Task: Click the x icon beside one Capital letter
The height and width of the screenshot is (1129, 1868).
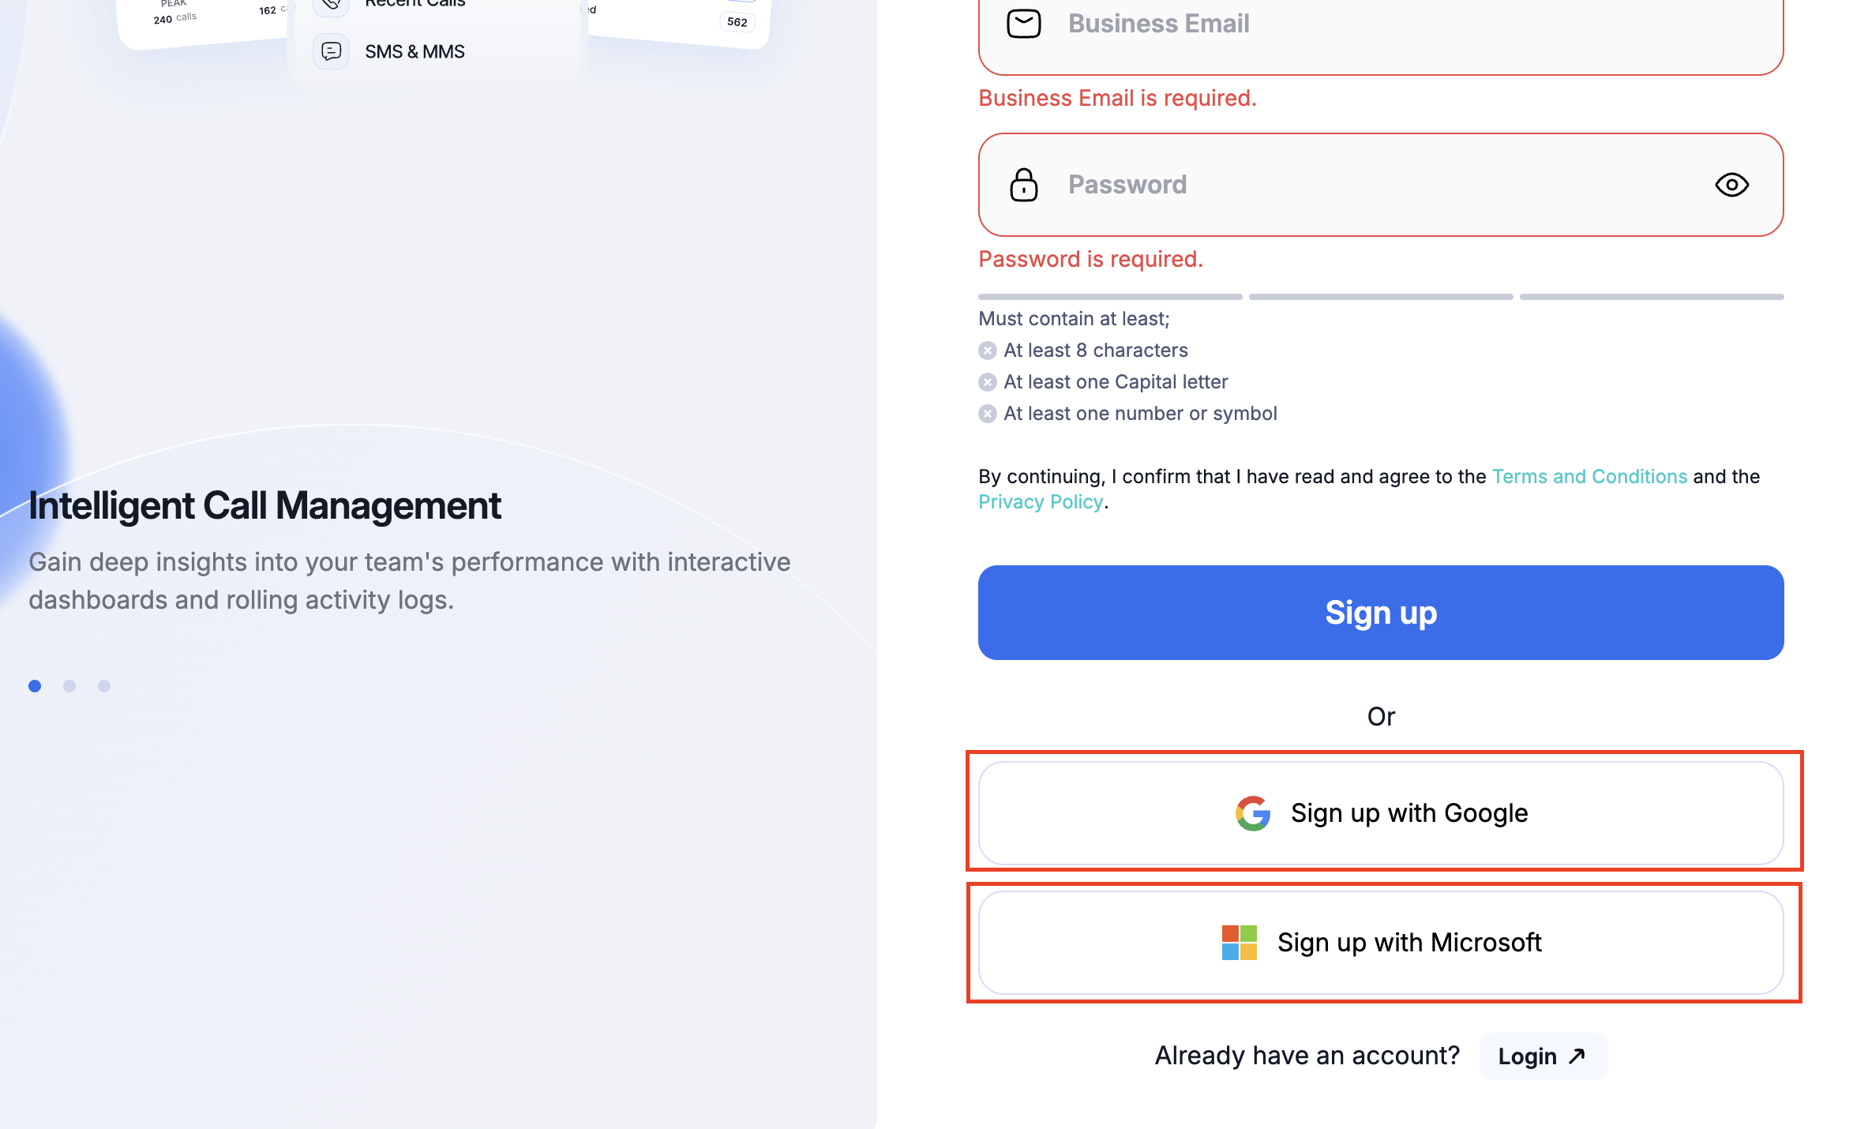Action: coord(988,382)
